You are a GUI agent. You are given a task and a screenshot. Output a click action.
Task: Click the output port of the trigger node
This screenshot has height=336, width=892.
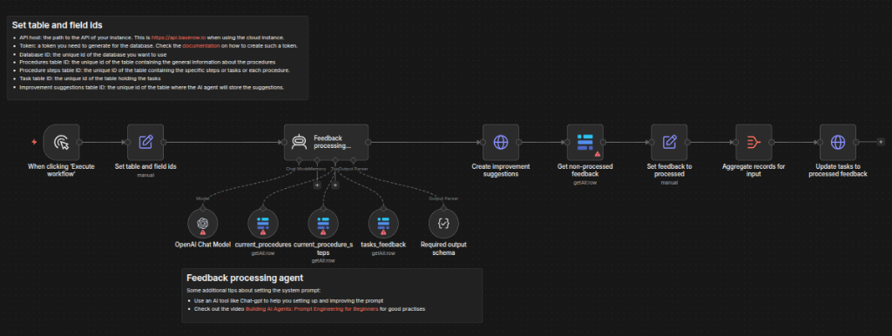click(x=79, y=142)
